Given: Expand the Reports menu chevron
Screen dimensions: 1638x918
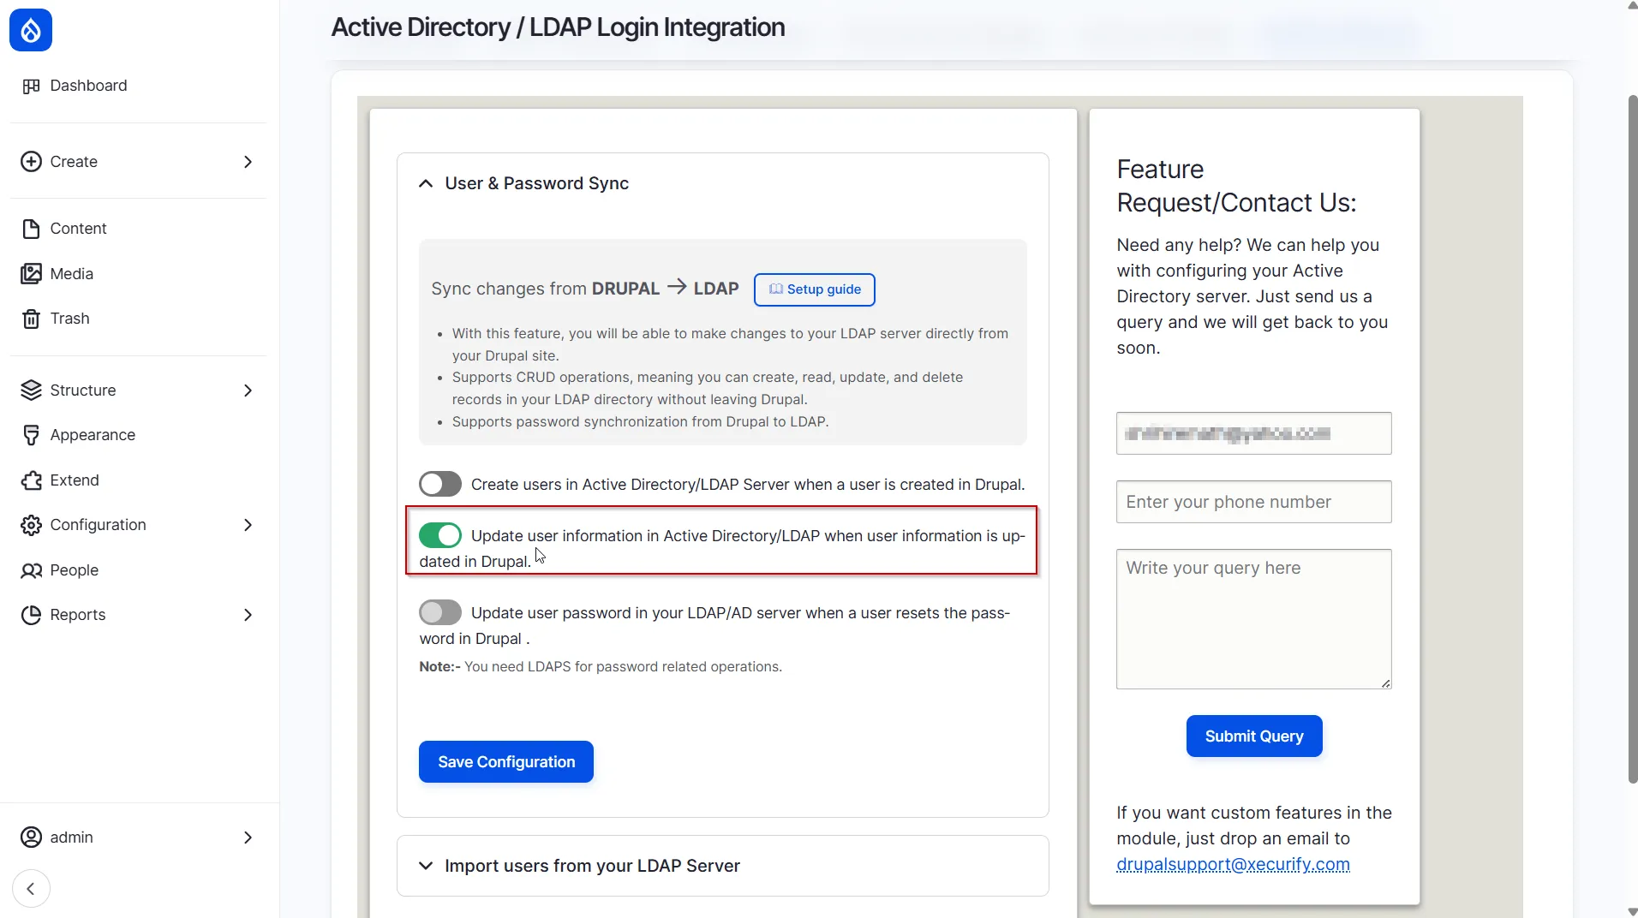Looking at the screenshot, I should (248, 615).
